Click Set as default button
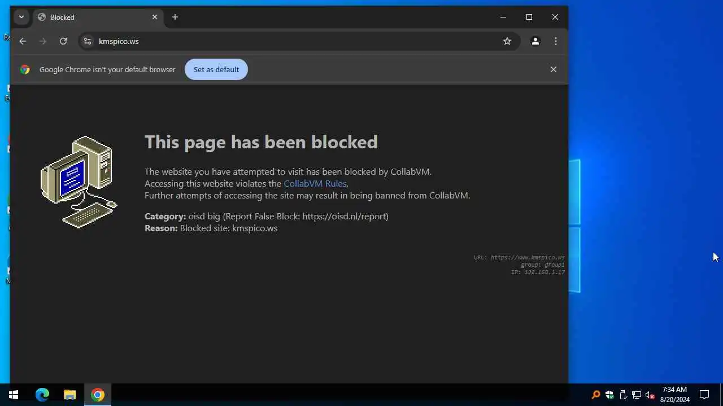 (216, 69)
